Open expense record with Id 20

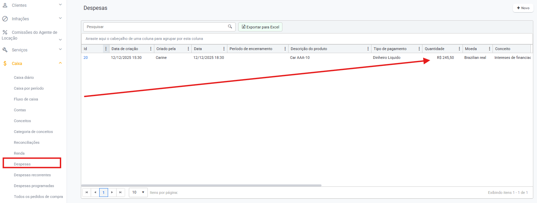(86, 58)
